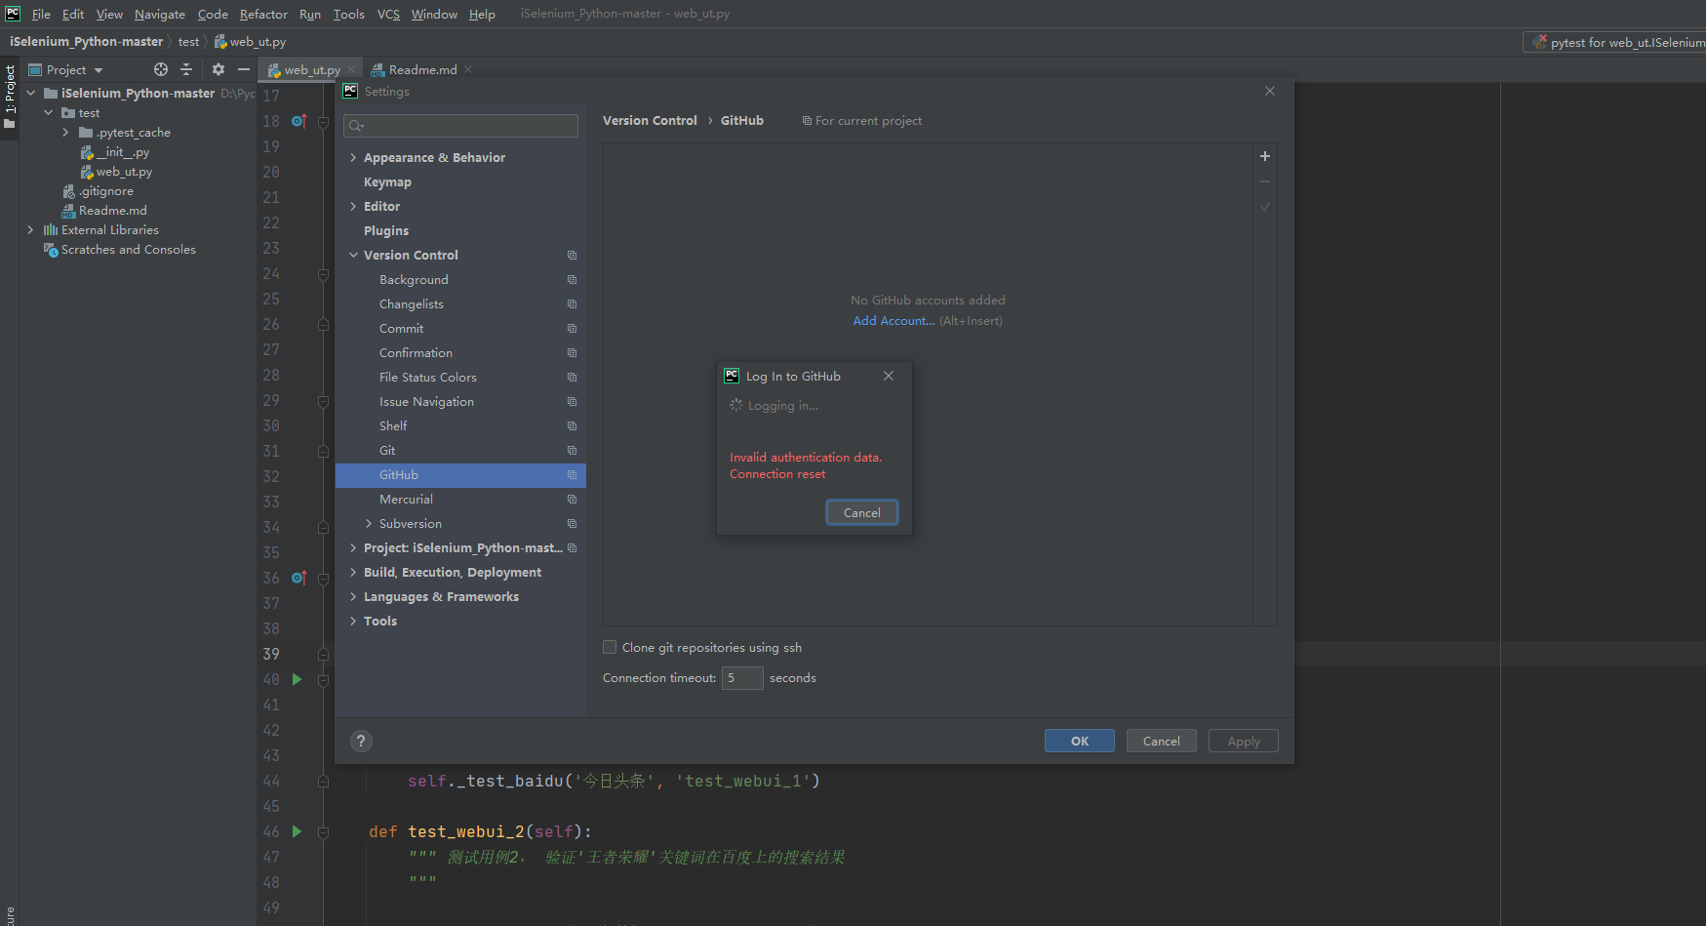Click the 'test' breadcrumb in navigation bar
Viewport: 1706px width, 926px height.
(188, 42)
